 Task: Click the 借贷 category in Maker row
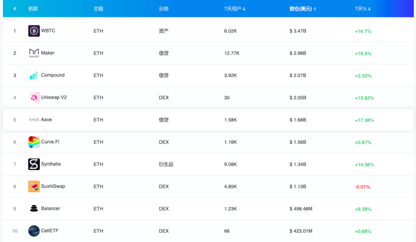coord(164,53)
